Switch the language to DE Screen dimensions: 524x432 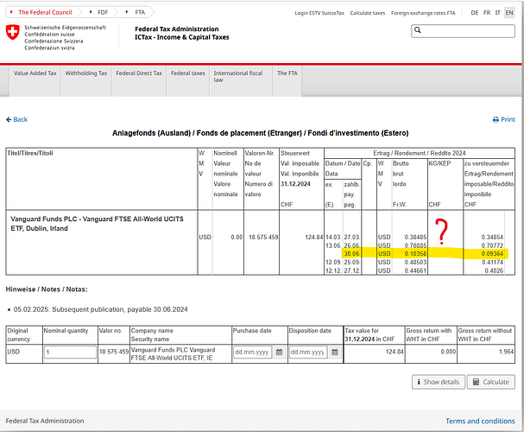pos(475,13)
